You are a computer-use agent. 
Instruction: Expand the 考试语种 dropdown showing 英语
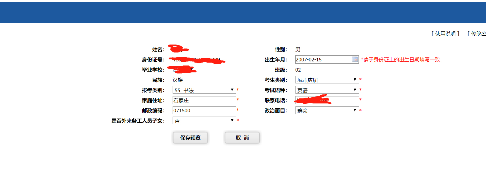pos(327,90)
